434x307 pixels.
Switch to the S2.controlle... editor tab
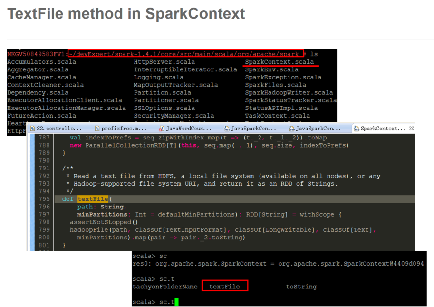(56, 129)
